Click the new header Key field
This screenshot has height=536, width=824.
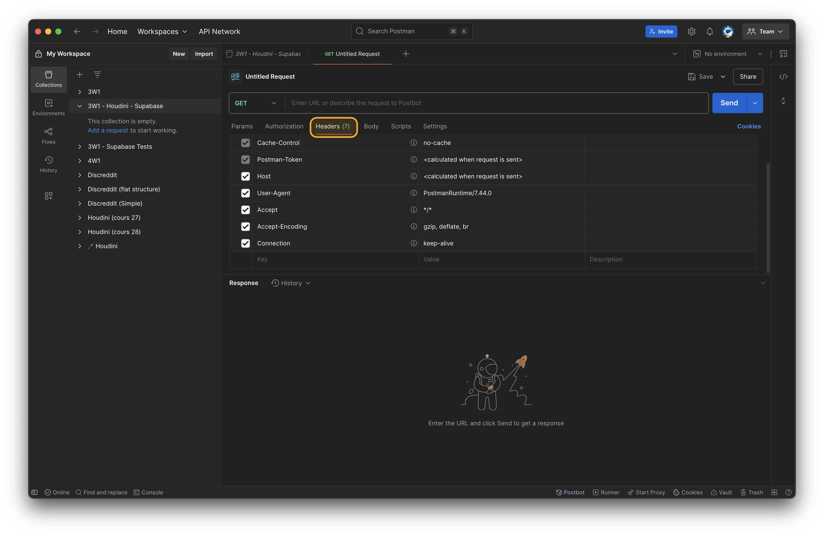tap(335, 259)
